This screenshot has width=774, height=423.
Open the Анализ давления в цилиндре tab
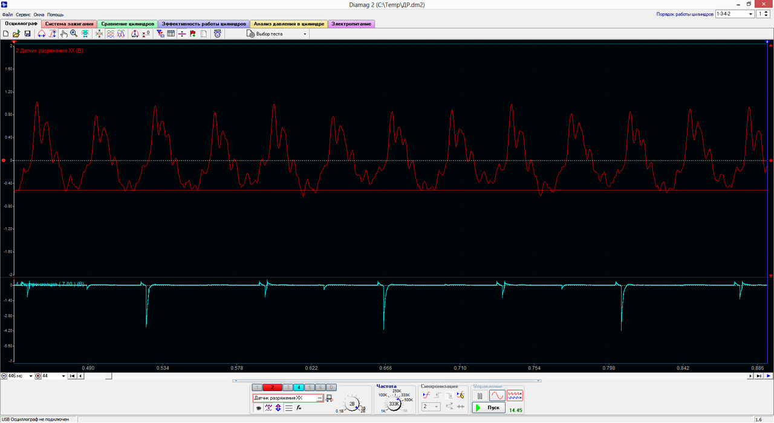pyautogui.click(x=289, y=24)
